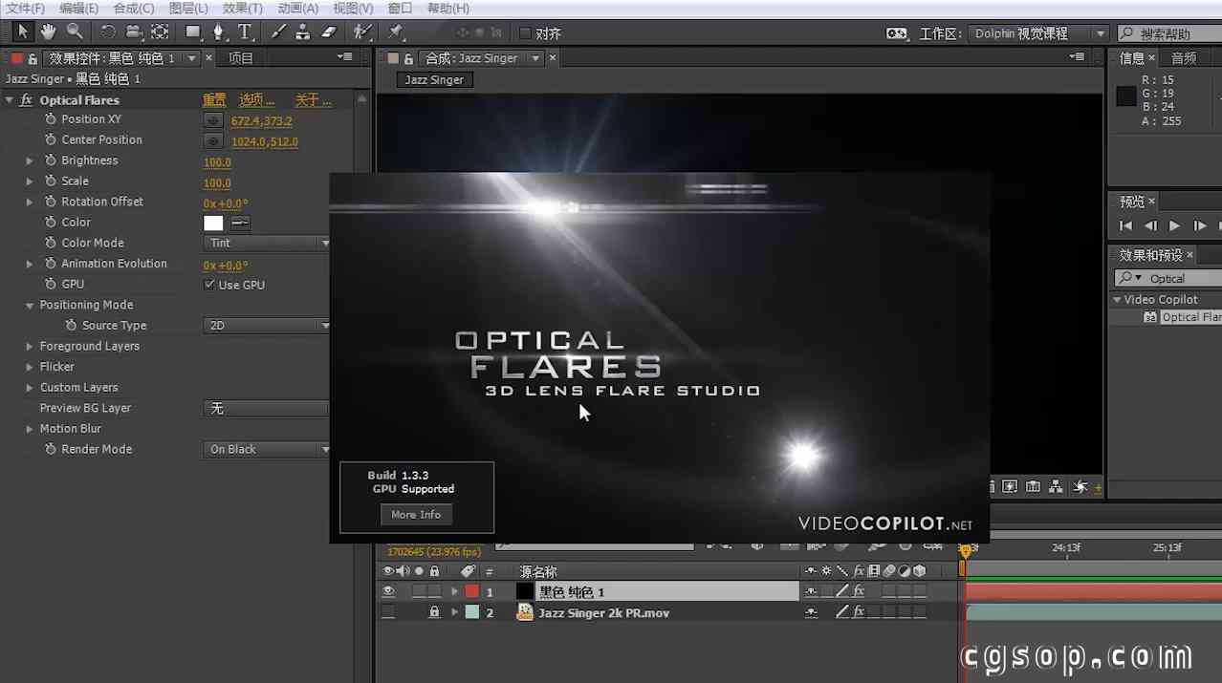Select the Hand tool
The image size is (1222, 683).
click(x=48, y=32)
